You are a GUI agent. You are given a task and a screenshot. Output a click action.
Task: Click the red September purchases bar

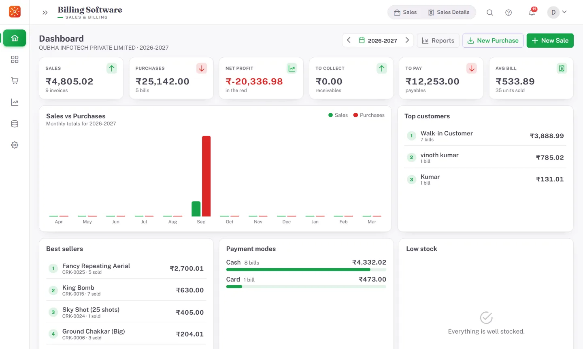pyautogui.click(x=206, y=176)
